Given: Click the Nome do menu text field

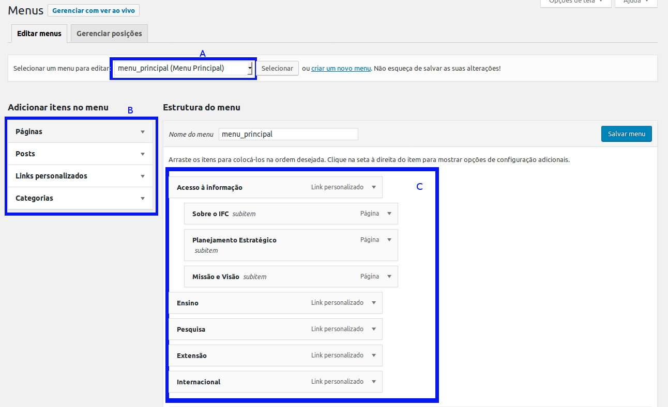Looking at the screenshot, I should pos(288,134).
